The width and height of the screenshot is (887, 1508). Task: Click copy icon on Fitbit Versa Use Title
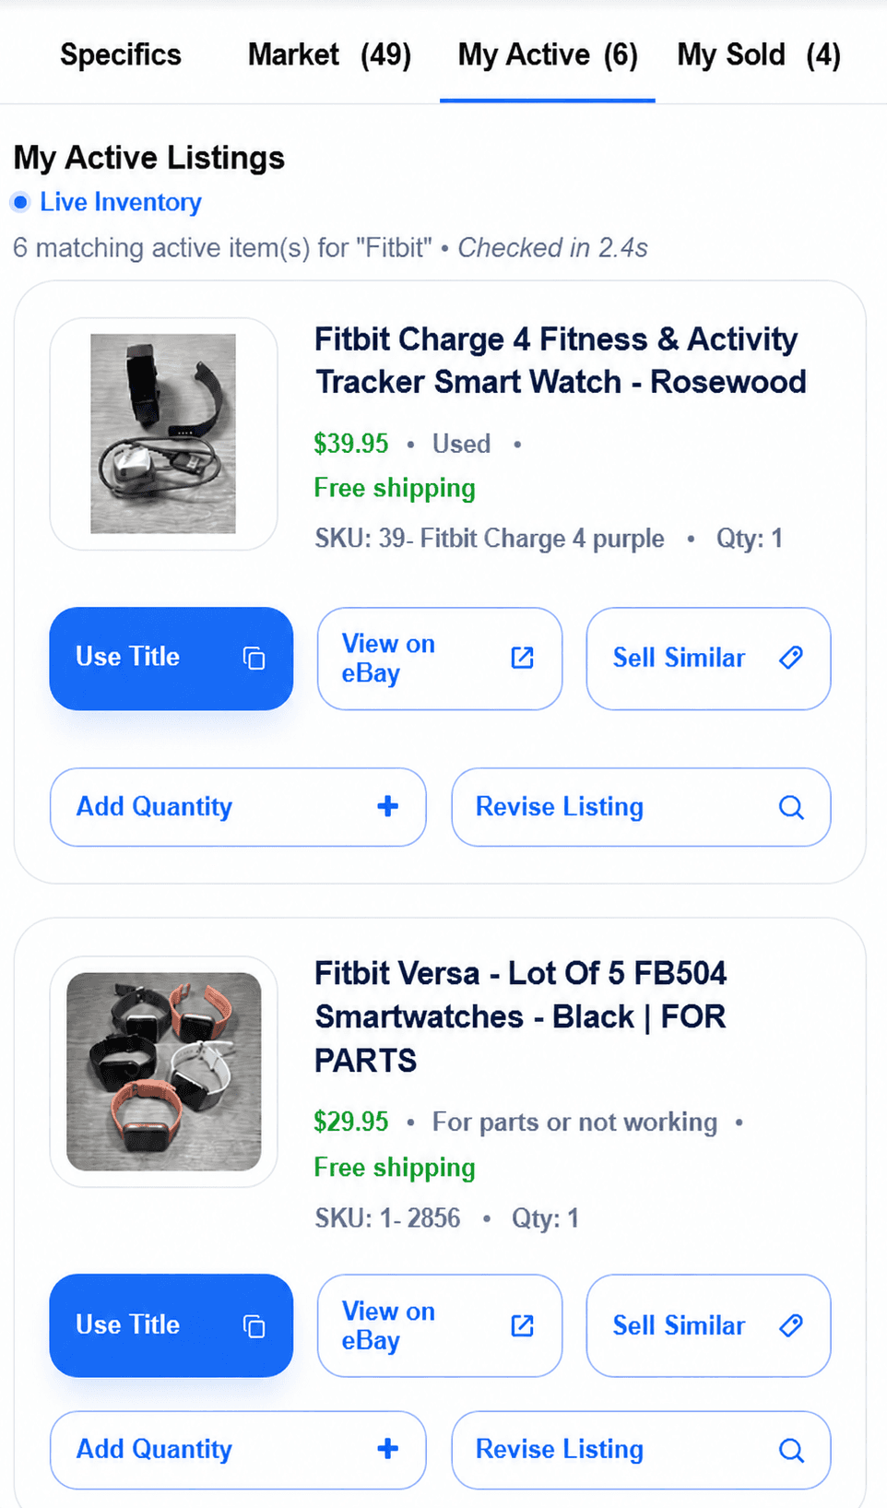point(254,1325)
